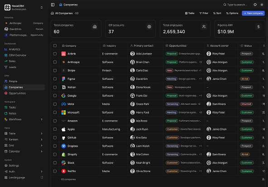Click the external link icon beside Landing page
Image resolution: width=268 pixels, height=187 pixels.
click(x=42, y=177)
